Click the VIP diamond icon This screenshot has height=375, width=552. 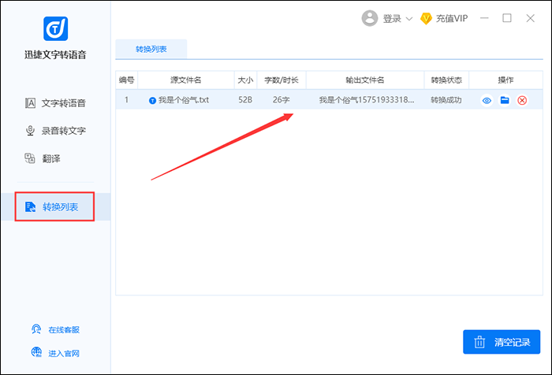click(x=426, y=18)
